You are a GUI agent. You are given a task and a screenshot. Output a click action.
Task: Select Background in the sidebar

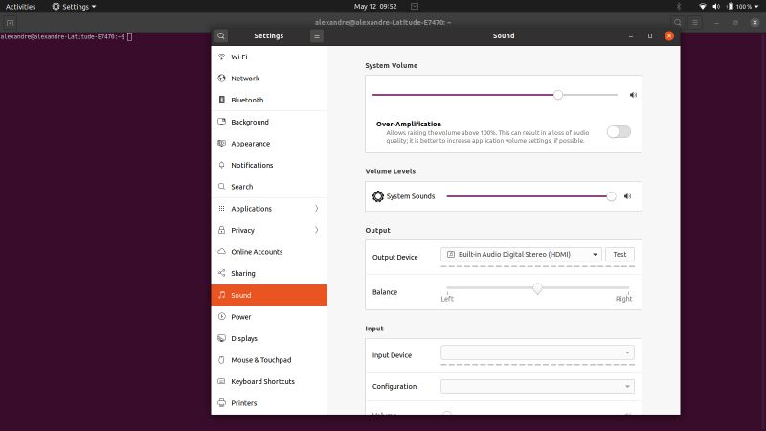269,122
